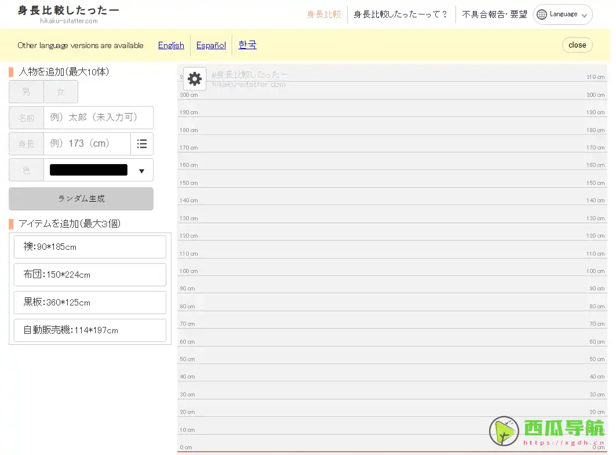Screen dimensions: 616x455
Task: Open 身長比較したったーって？ page
Action: click(x=400, y=14)
